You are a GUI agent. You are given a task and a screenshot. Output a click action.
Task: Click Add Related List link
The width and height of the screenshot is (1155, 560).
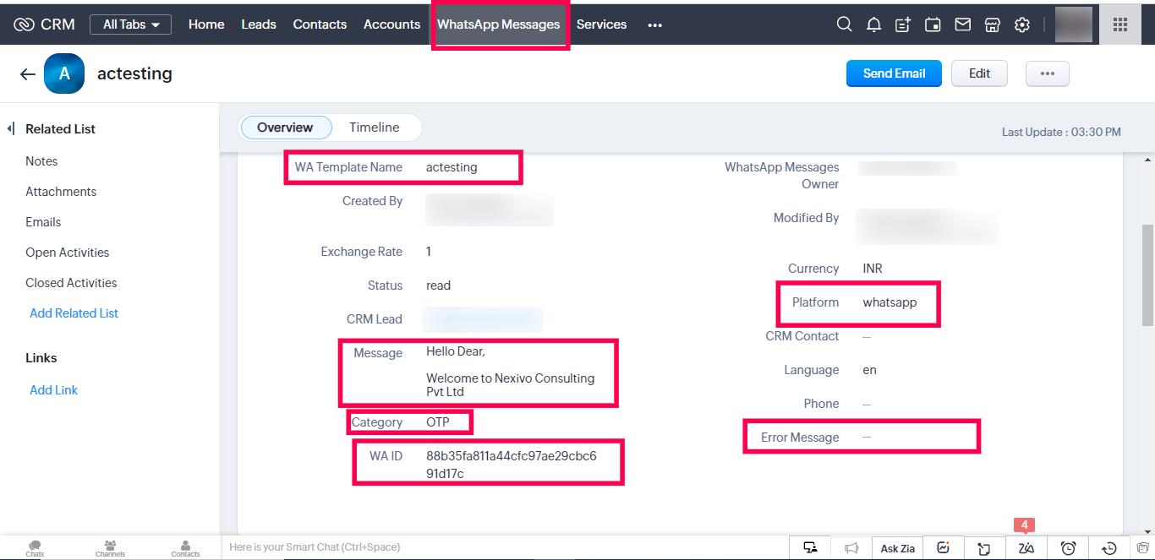coord(74,313)
